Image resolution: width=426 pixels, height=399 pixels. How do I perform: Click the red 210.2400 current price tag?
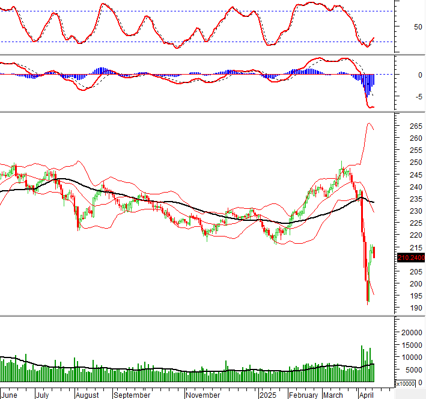(411, 258)
